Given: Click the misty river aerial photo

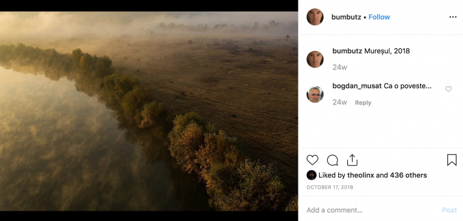Looking at the screenshot, I should [x=149, y=111].
